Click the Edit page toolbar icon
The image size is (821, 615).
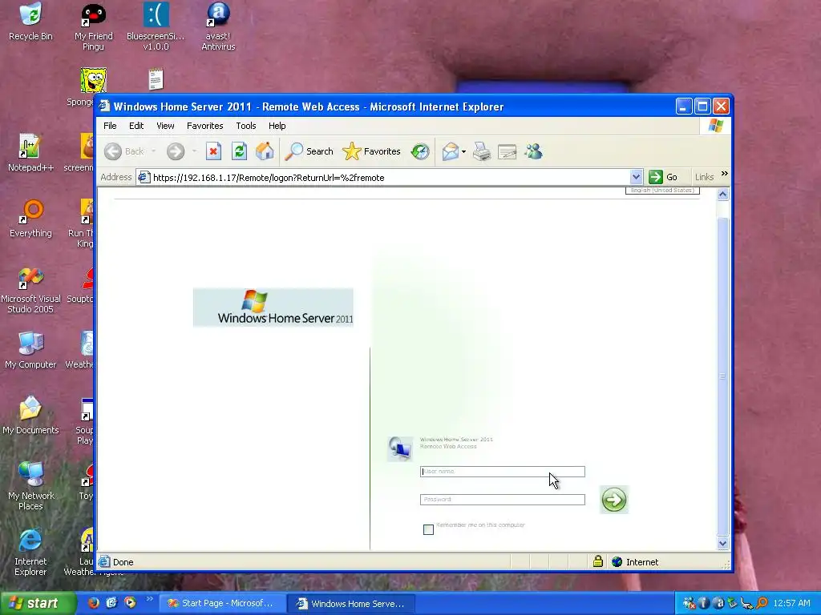(507, 151)
